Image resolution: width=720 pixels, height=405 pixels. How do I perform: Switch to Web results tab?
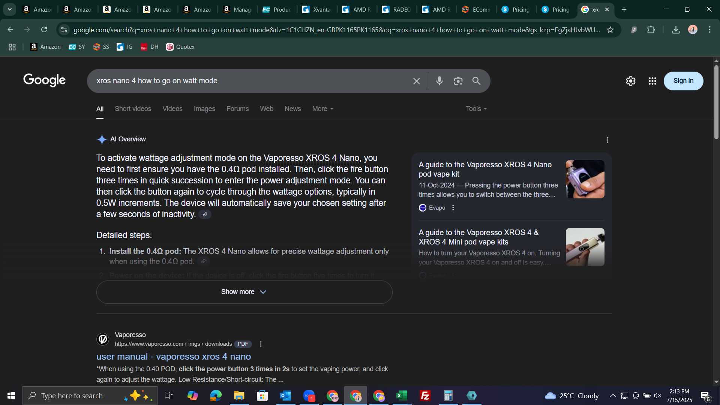click(267, 109)
